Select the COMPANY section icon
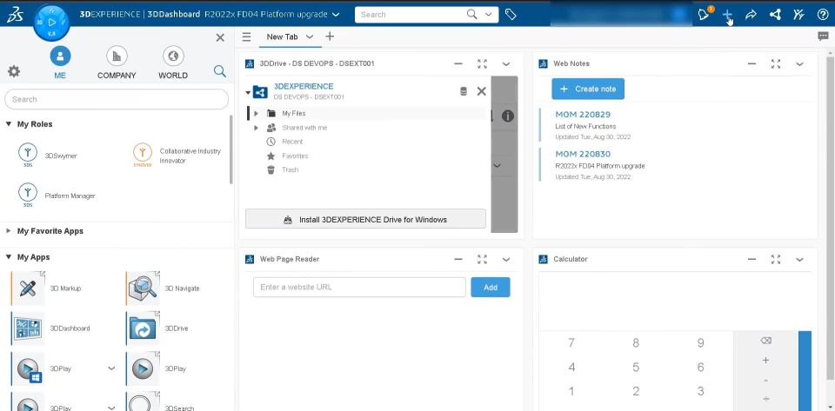Image resolution: width=835 pixels, height=411 pixels. [x=117, y=56]
